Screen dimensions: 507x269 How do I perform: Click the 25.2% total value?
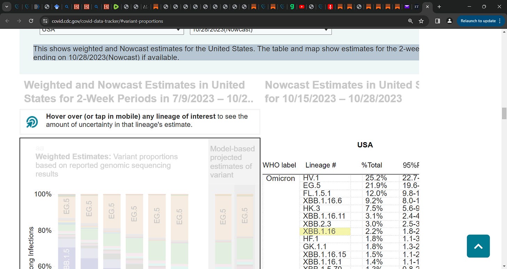click(376, 178)
